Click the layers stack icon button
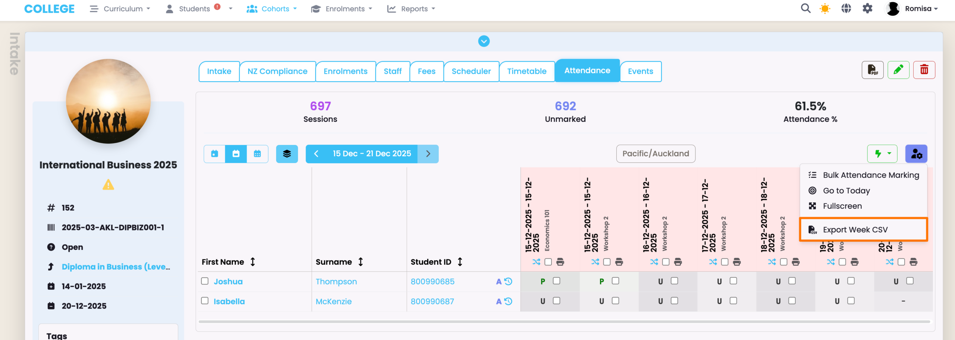This screenshot has width=955, height=340. click(286, 154)
